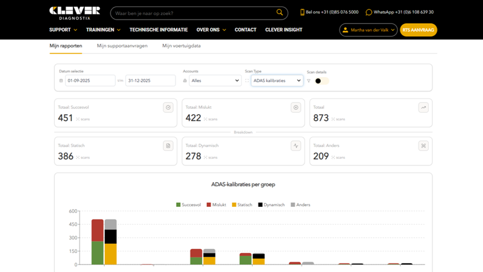Click the checkmark icon in Totaal Succesvol card
The width and height of the screenshot is (483, 272).
point(168,108)
